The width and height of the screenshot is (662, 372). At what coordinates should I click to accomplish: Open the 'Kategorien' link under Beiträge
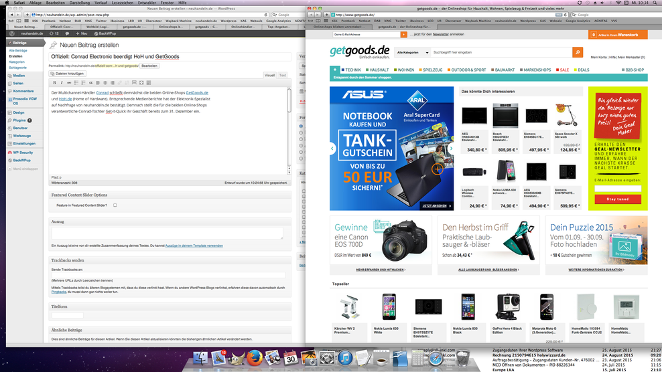pyautogui.click(x=17, y=62)
